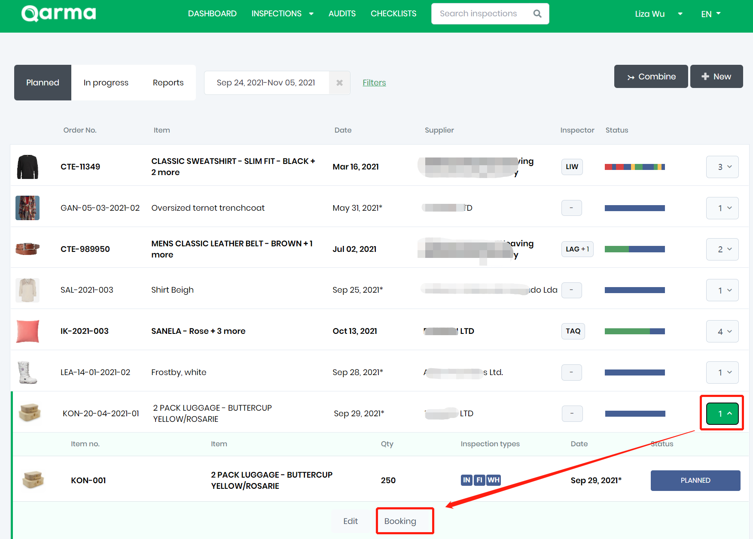This screenshot has height=539, width=753.
Task: Open luggage thumbnail for KON-20-04-2021-01
Action: (x=30, y=413)
